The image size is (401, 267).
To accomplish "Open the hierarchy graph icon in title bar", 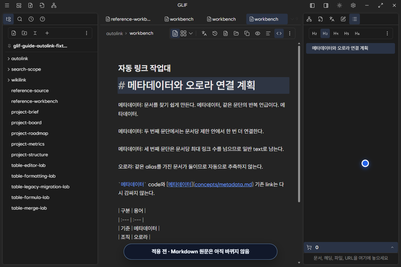I will click(54, 5).
